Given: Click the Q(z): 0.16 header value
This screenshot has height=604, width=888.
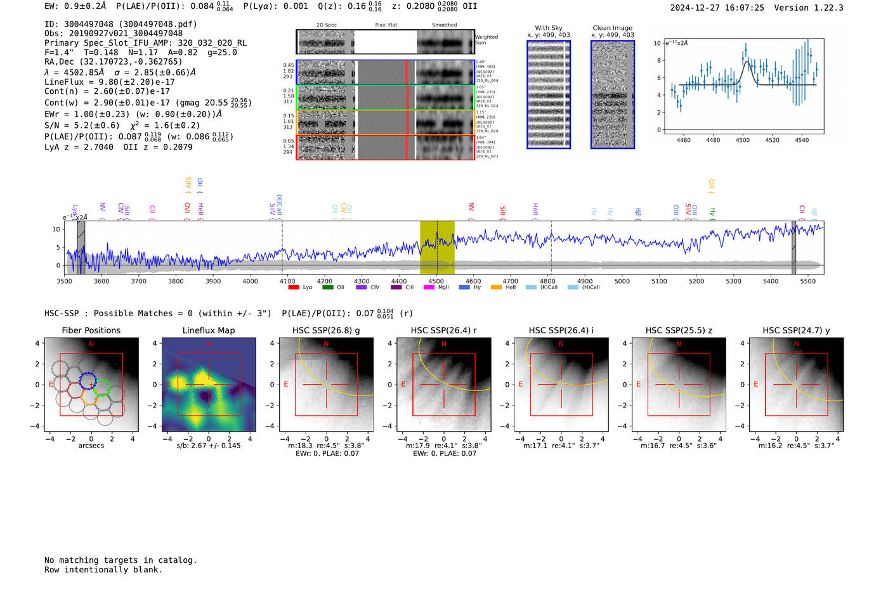Looking at the screenshot, I should click(350, 6).
